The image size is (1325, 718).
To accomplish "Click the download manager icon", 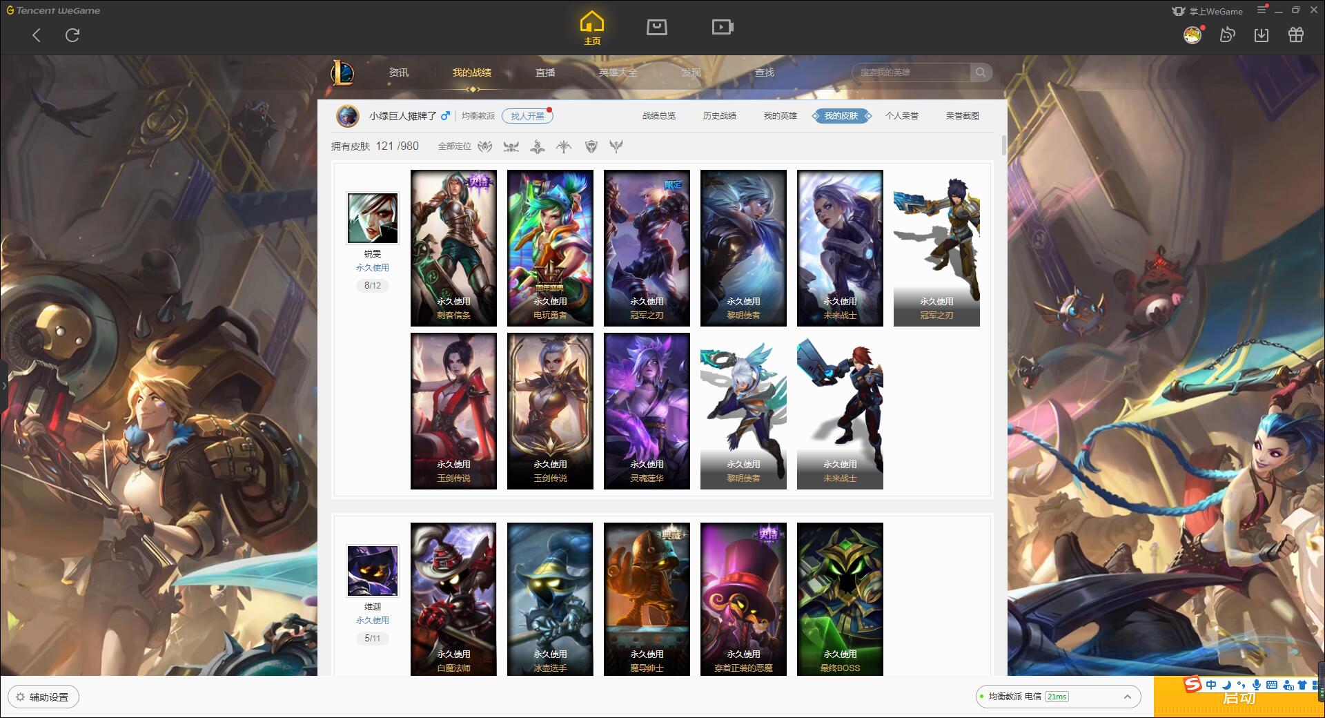I will (1262, 35).
